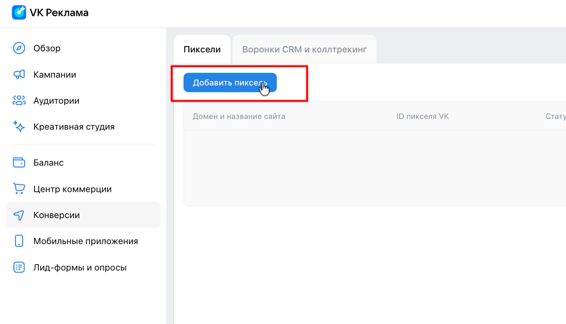Click the Добавить пиксель button
The width and height of the screenshot is (566, 324).
(x=230, y=83)
